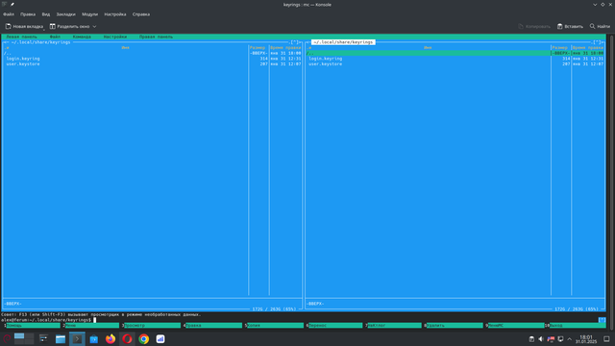615x346 pixels.
Task: Open the Модули menu
Action: [x=89, y=14]
